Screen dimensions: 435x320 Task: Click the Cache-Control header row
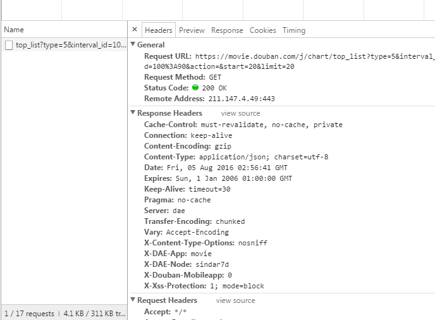pos(243,125)
